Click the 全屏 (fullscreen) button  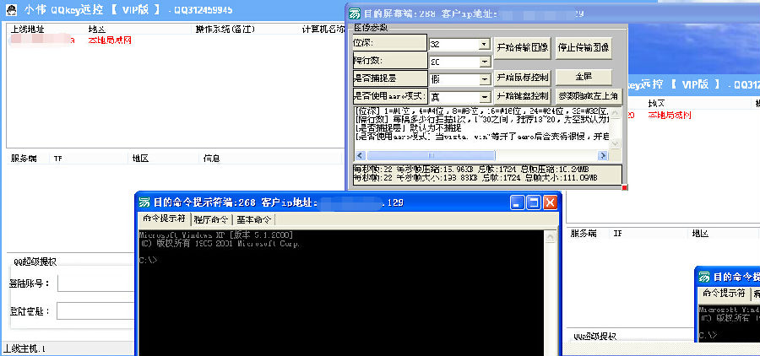point(584,78)
